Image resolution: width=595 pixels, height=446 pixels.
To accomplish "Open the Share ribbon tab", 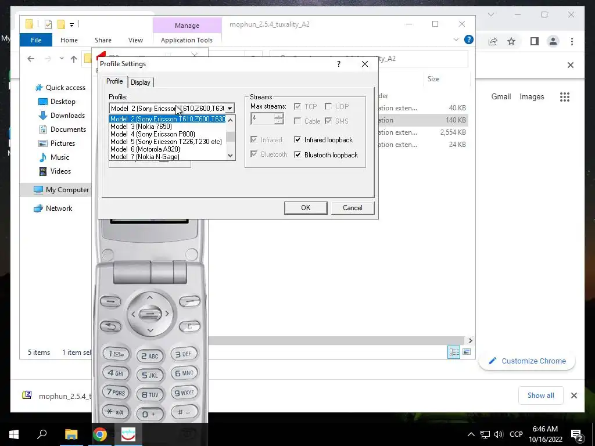I will click(103, 40).
